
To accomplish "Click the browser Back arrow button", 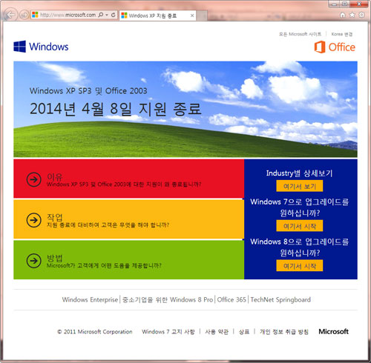I will coord(10,15).
